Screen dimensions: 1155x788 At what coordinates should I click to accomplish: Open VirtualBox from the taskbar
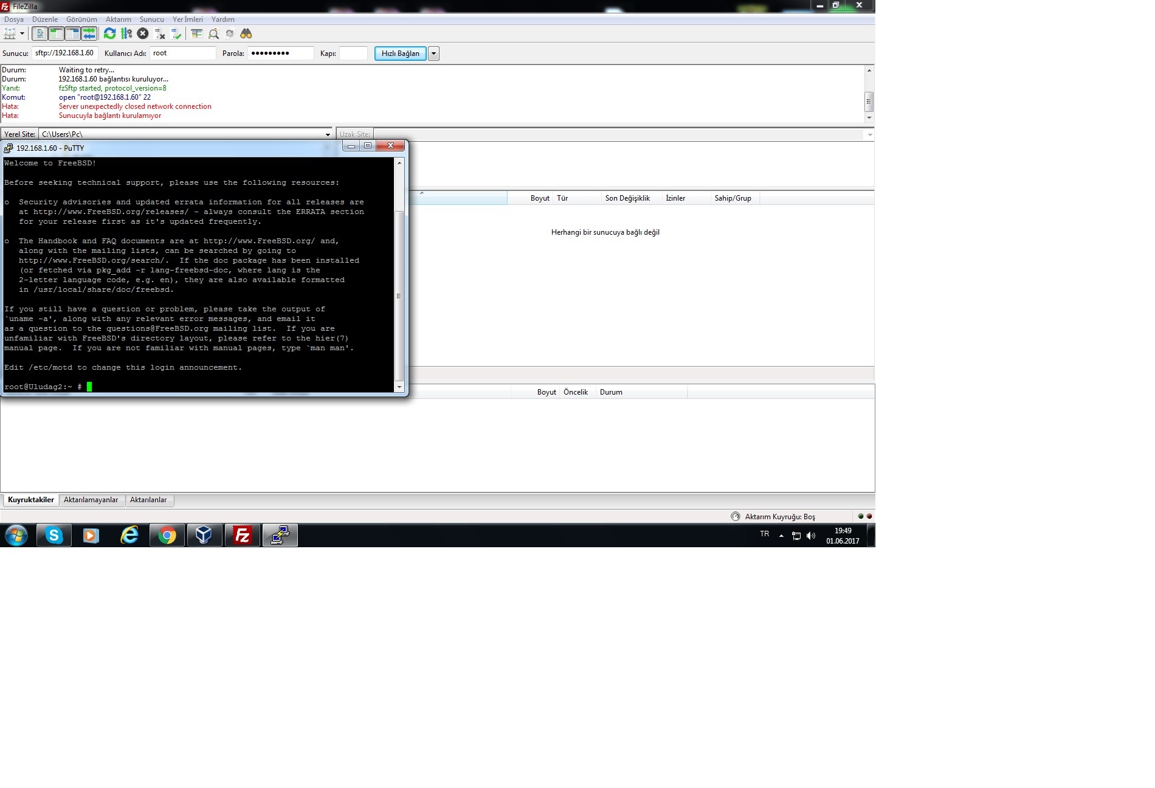[204, 536]
